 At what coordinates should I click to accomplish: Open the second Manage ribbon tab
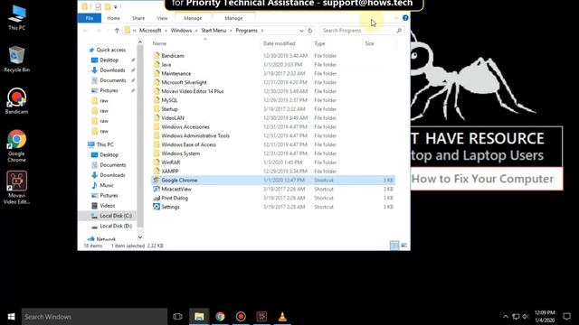tap(233, 18)
